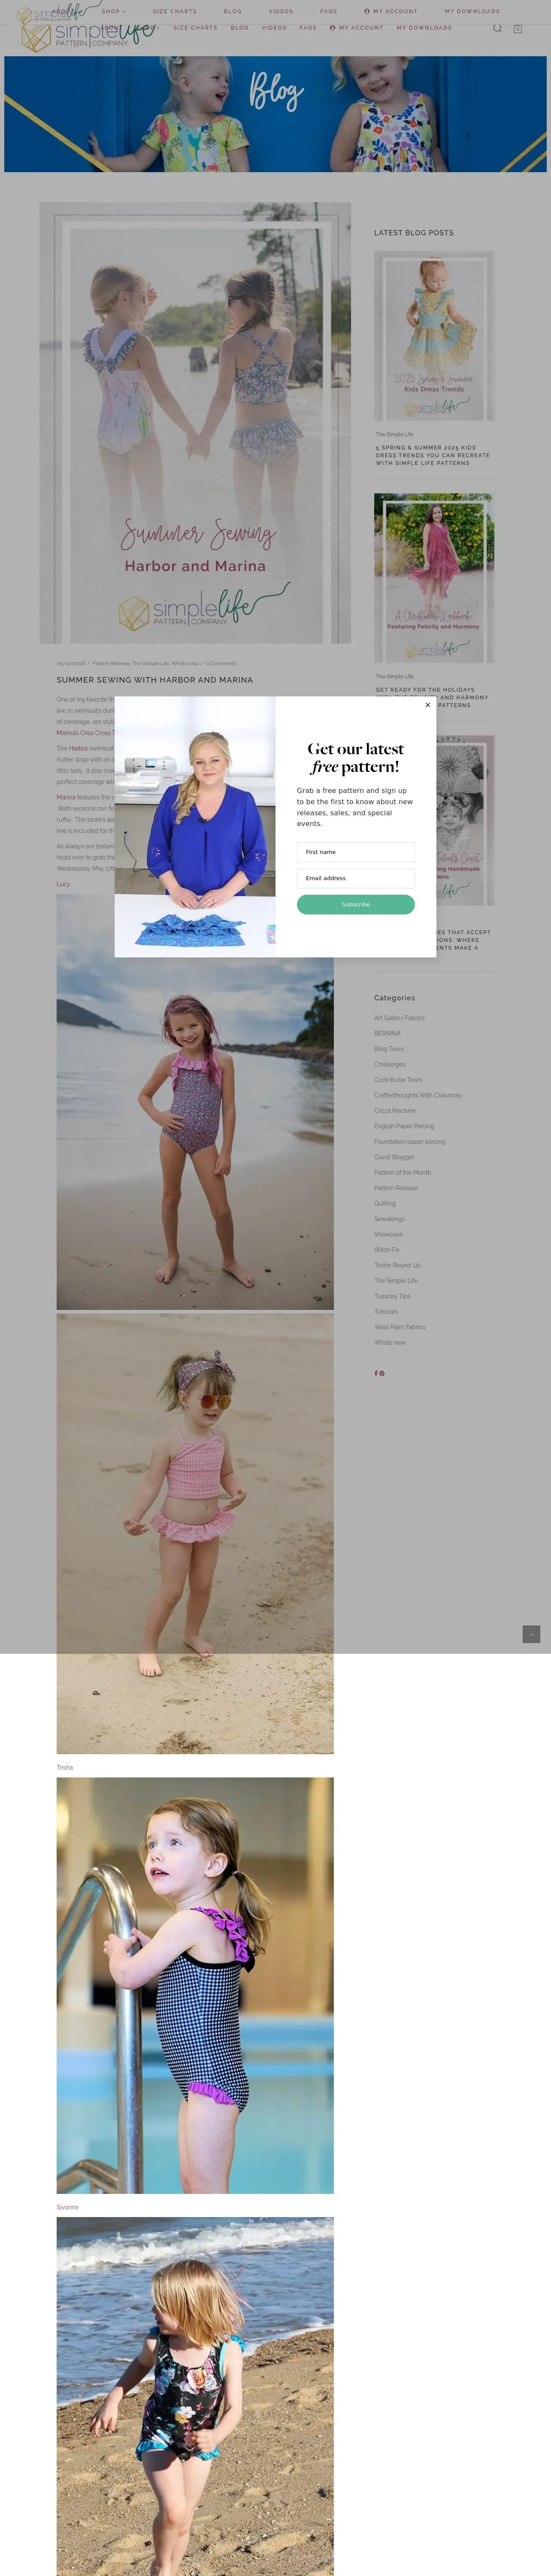
Task: Open 'Summer Sewing with Harbor and Marina' title
Action: tap(155, 680)
